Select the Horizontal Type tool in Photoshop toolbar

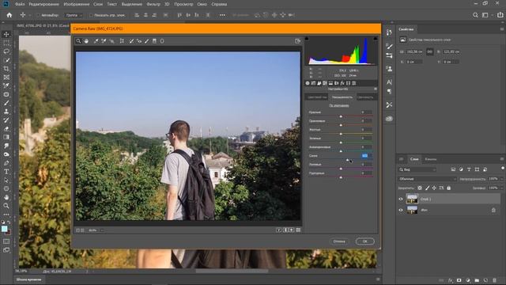(6, 172)
